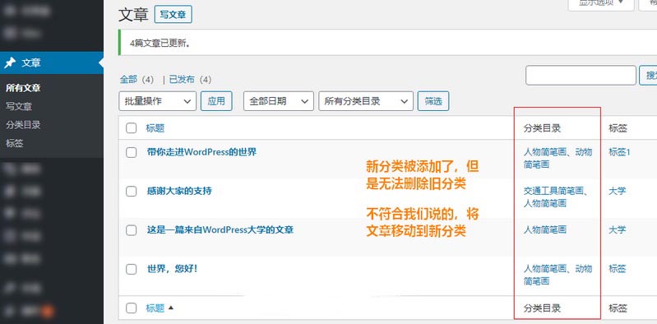Click category 人物简笔画 in 世界，您好！ row
The image size is (657, 324).
pos(545,268)
